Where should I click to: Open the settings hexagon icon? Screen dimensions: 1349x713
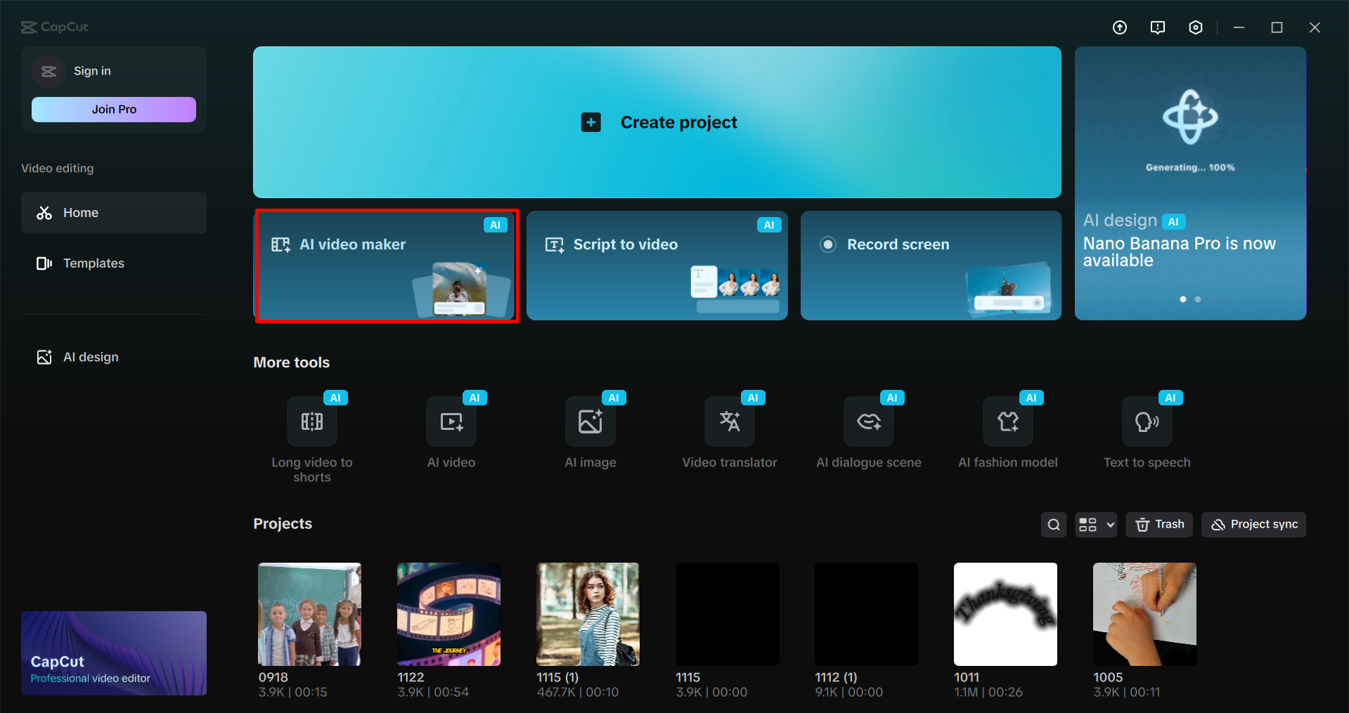coord(1196,27)
